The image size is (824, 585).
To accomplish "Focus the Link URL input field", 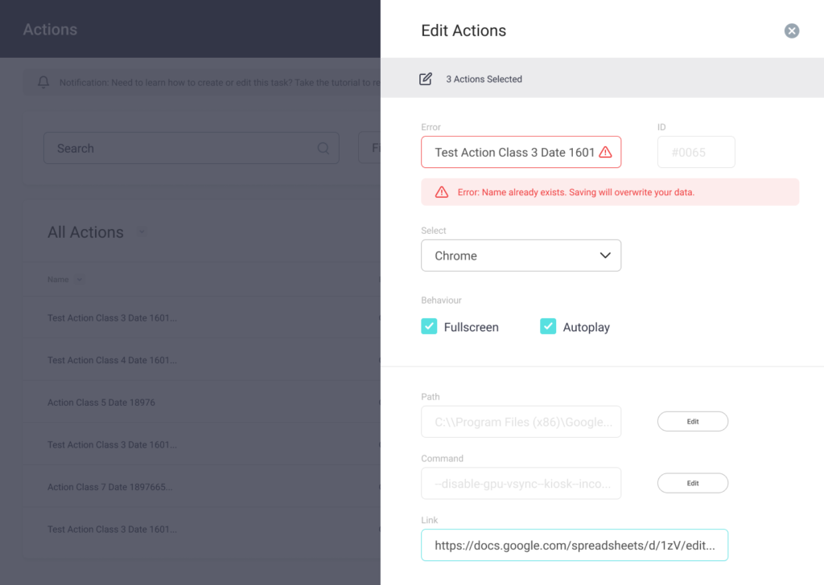I will pos(574,544).
